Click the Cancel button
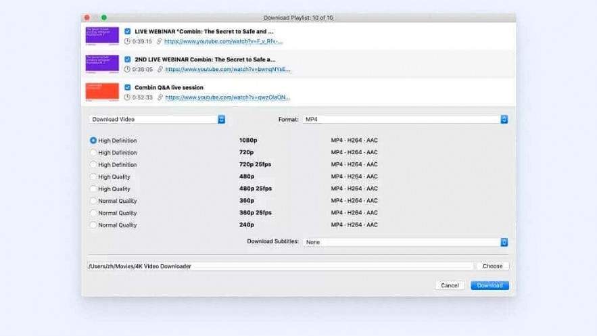 pyautogui.click(x=450, y=285)
